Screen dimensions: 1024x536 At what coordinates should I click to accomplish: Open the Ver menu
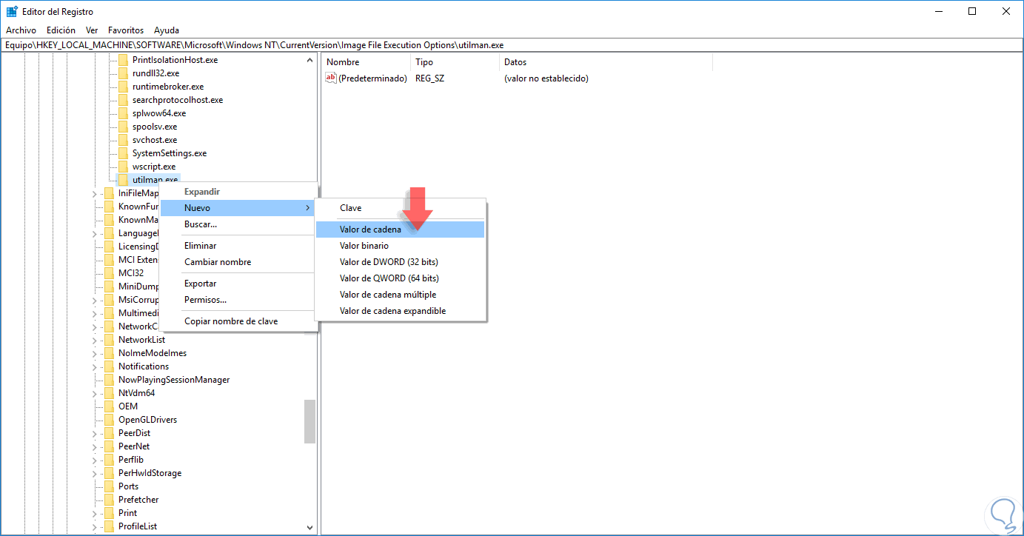coord(92,30)
